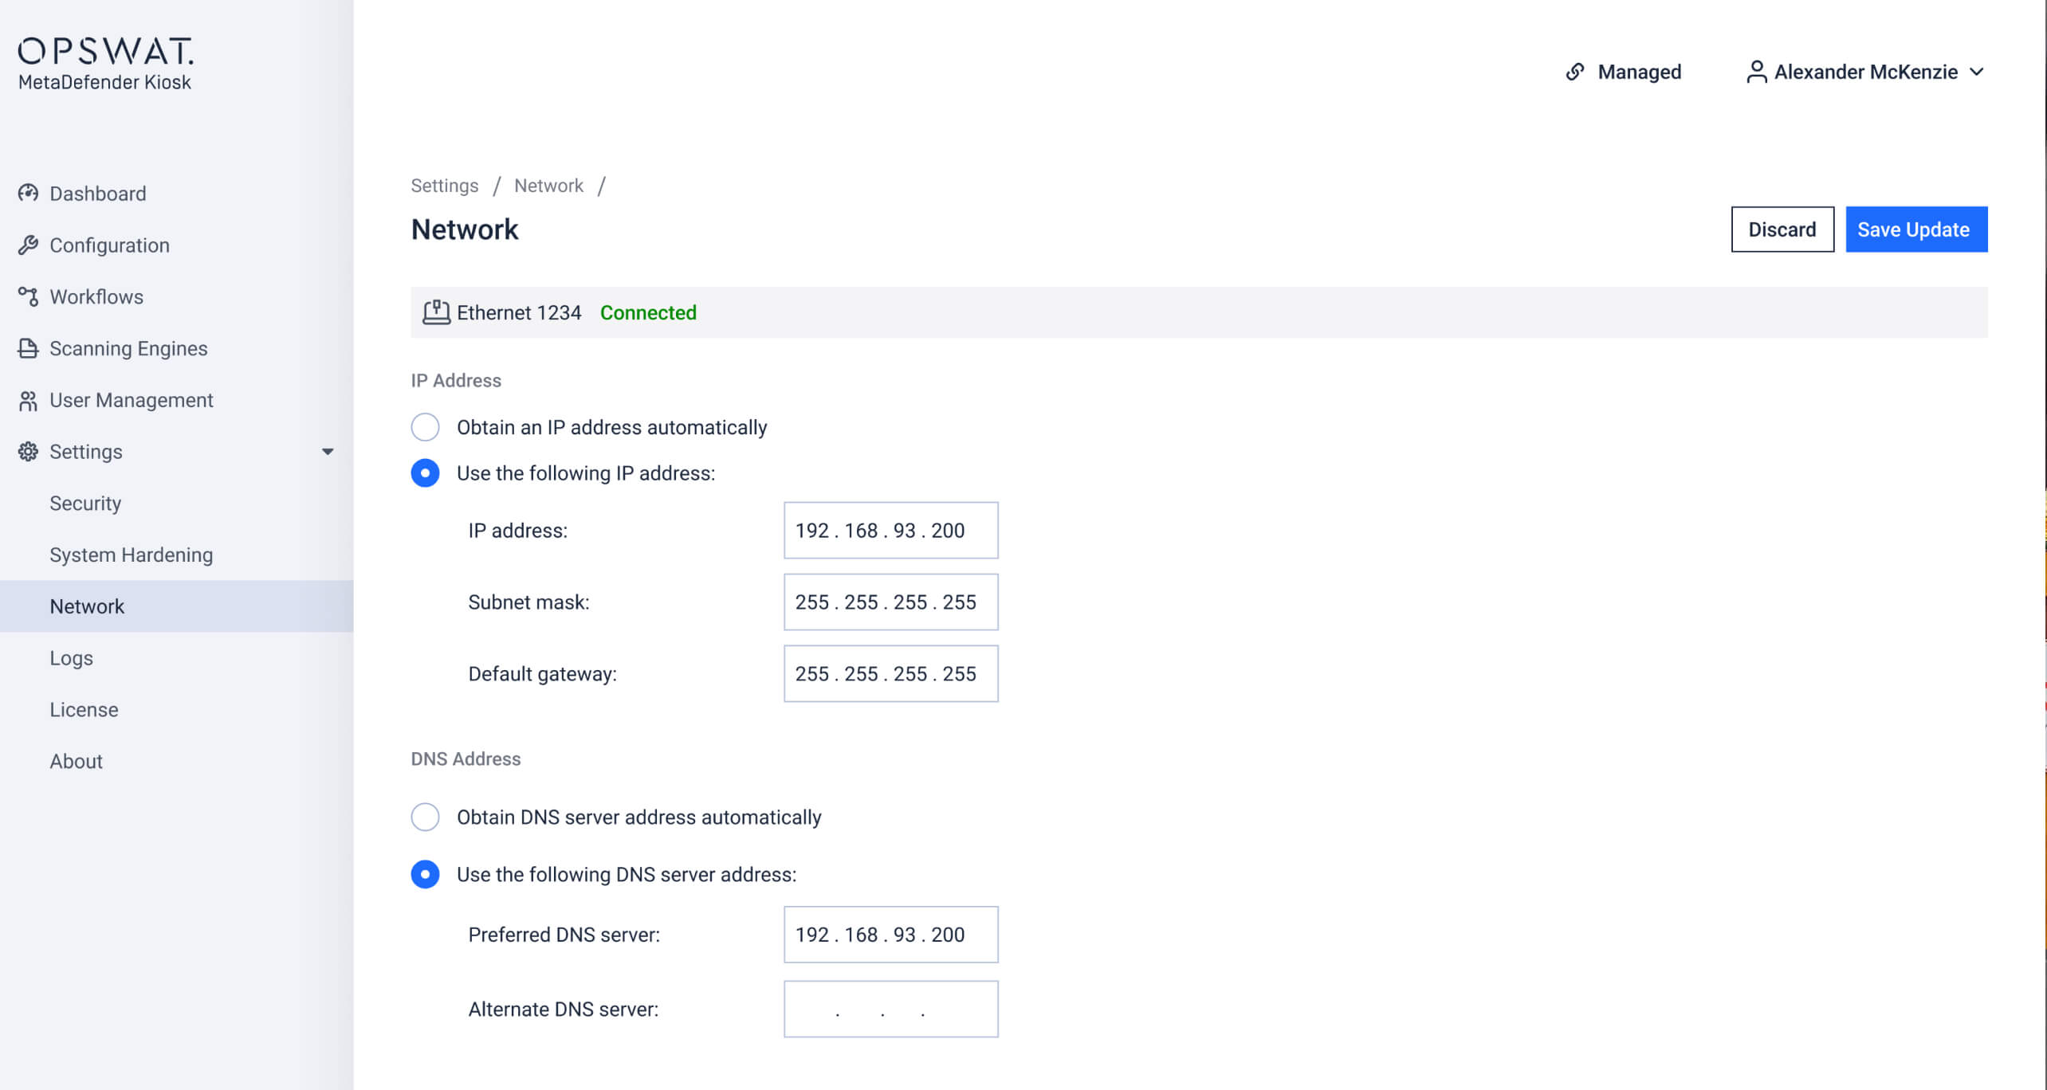2047x1090 pixels.
Task: Click the Managed link icon
Action: point(1576,72)
